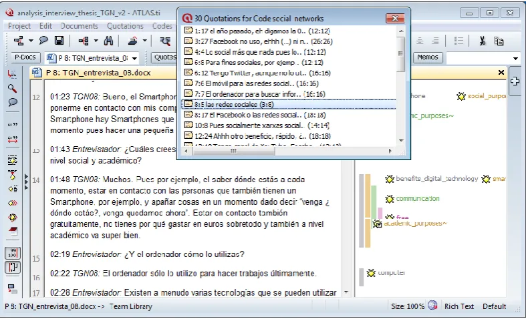Select quotation 10:8 Pues socialmente xarxes
This screenshot has height=319, width=526.
pyautogui.click(x=289, y=125)
